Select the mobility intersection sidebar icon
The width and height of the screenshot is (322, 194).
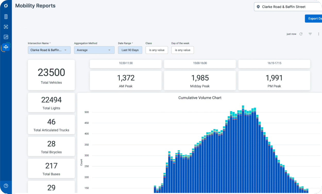pyautogui.click(x=6, y=47)
